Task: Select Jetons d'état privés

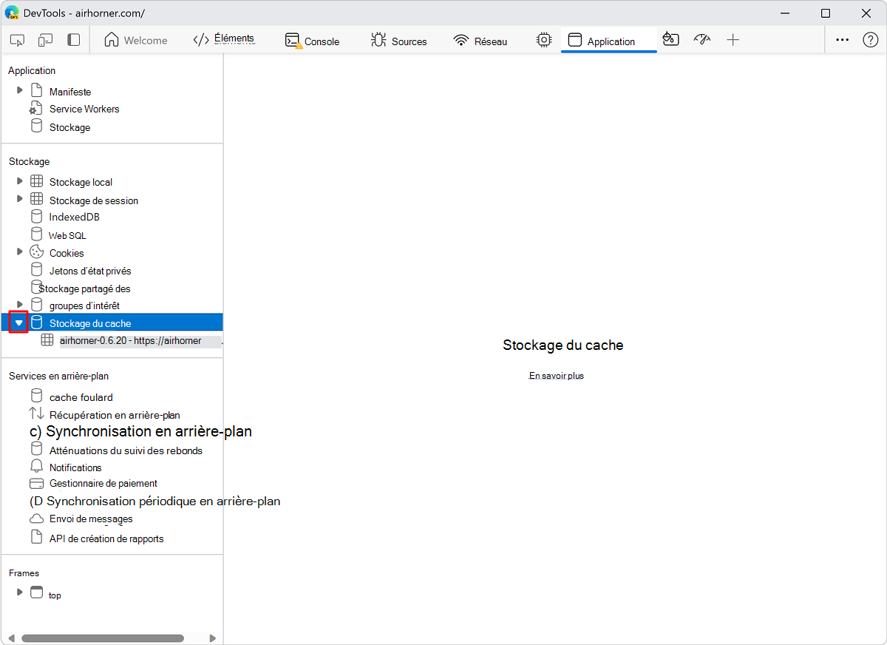Action: pyautogui.click(x=90, y=271)
